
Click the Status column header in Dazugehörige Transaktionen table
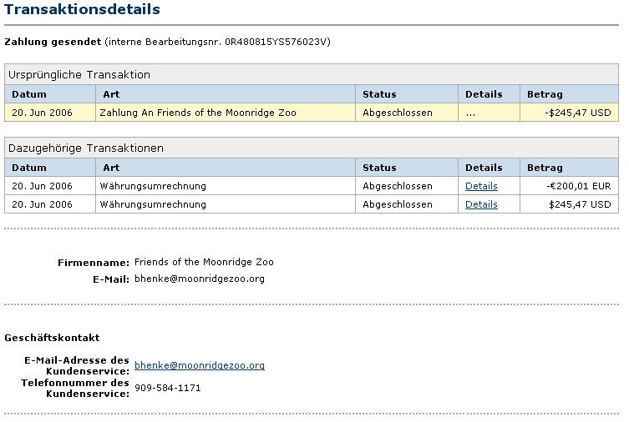tap(379, 168)
